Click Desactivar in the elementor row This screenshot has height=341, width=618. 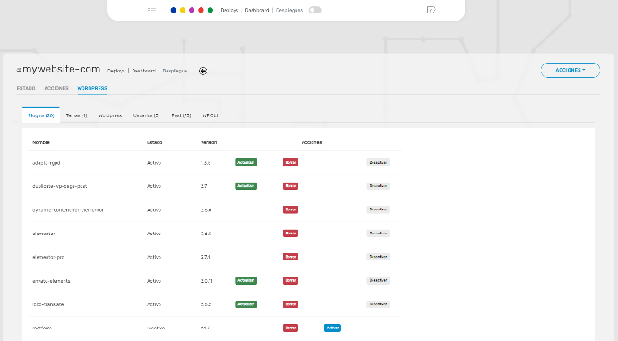[x=378, y=233]
